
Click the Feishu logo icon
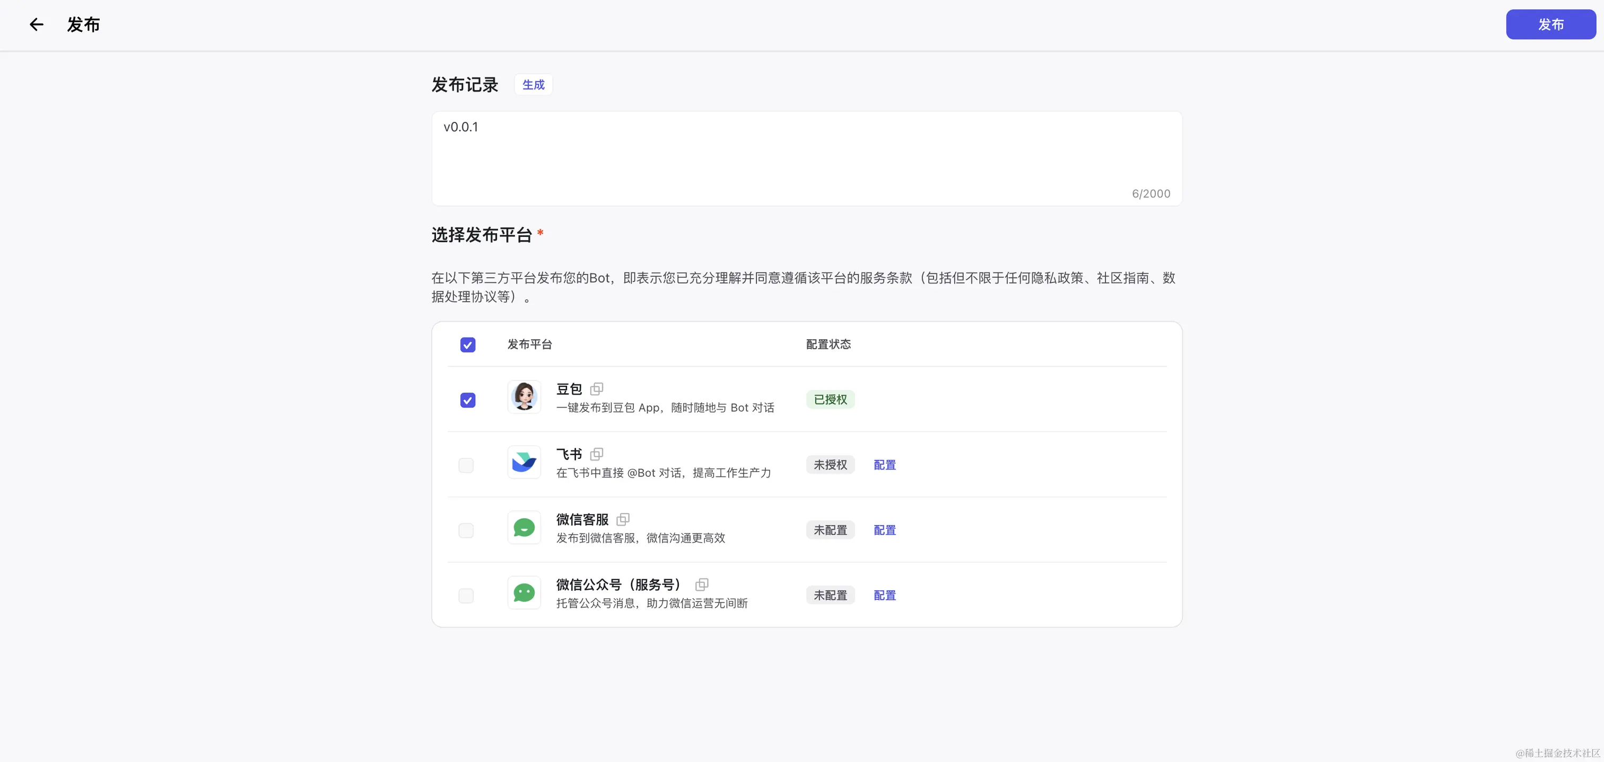coord(524,462)
